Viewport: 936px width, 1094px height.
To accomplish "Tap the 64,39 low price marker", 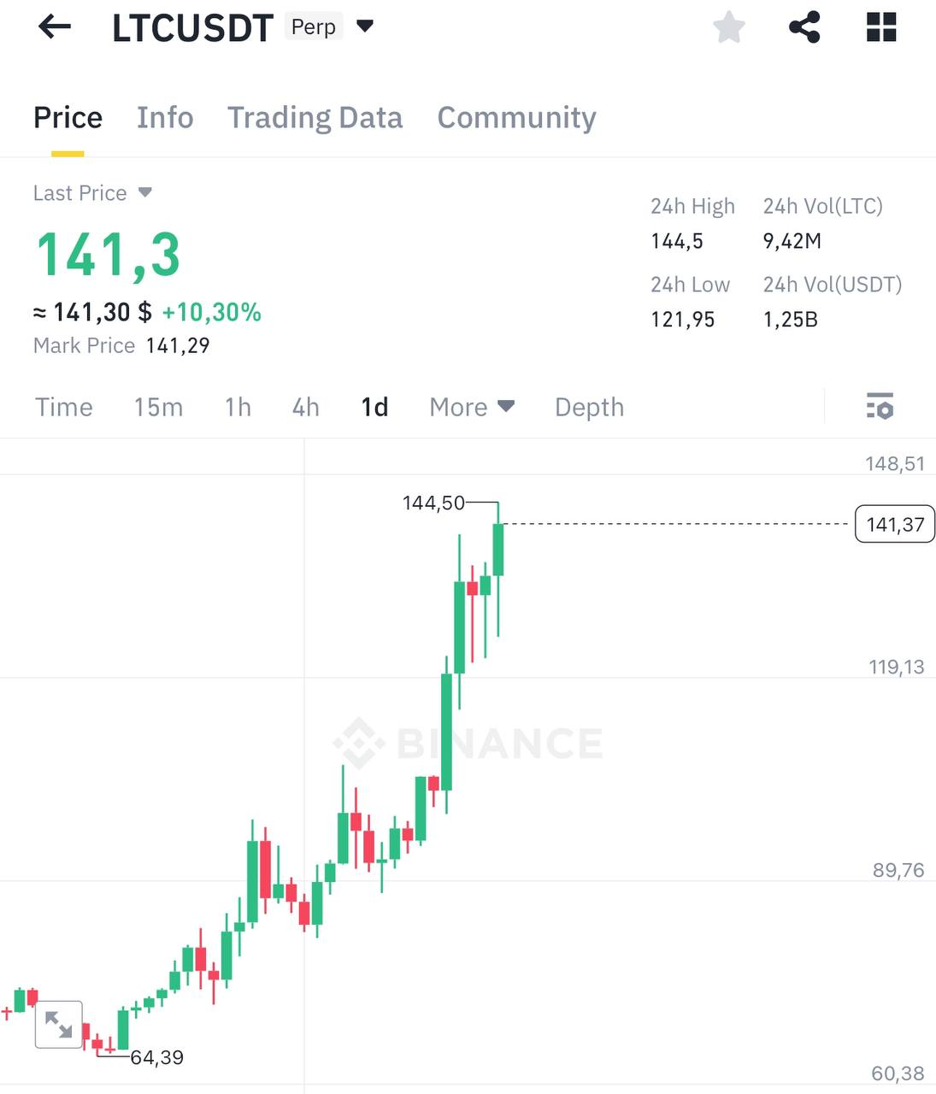I will point(156,1057).
